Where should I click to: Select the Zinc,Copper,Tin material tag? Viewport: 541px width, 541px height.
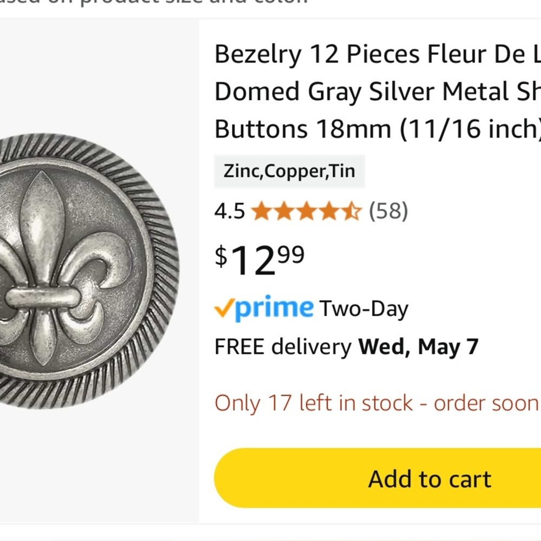click(289, 171)
